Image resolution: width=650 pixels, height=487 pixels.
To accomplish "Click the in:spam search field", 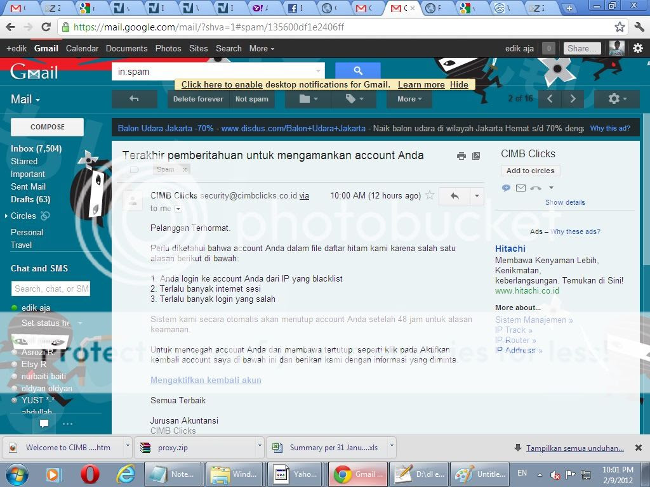I will [218, 72].
